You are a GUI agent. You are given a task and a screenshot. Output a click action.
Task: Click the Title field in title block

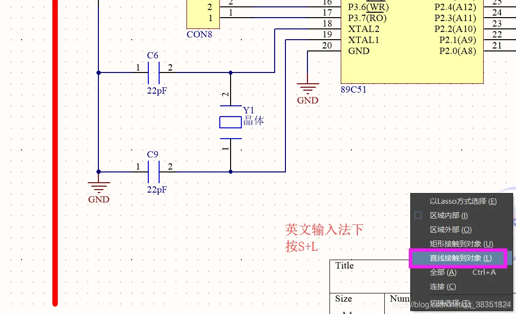(x=345, y=266)
